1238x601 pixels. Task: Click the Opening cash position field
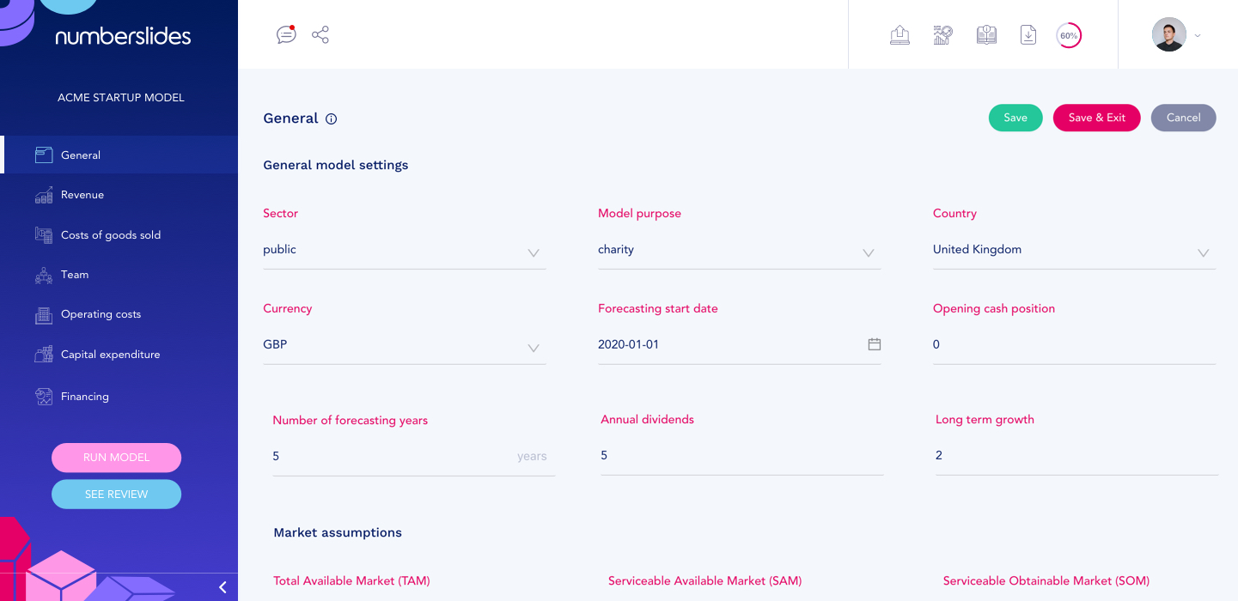tap(1074, 345)
